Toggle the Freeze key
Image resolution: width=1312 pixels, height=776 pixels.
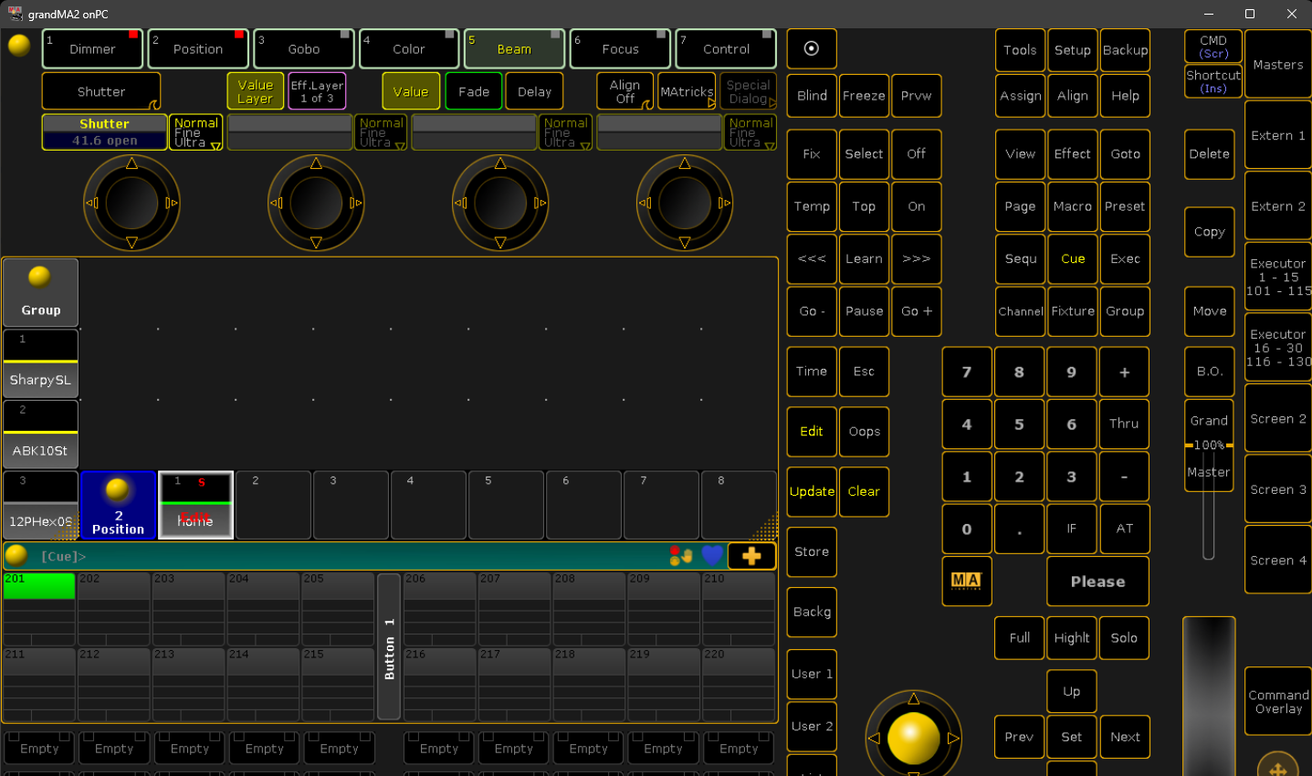[x=864, y=96]
